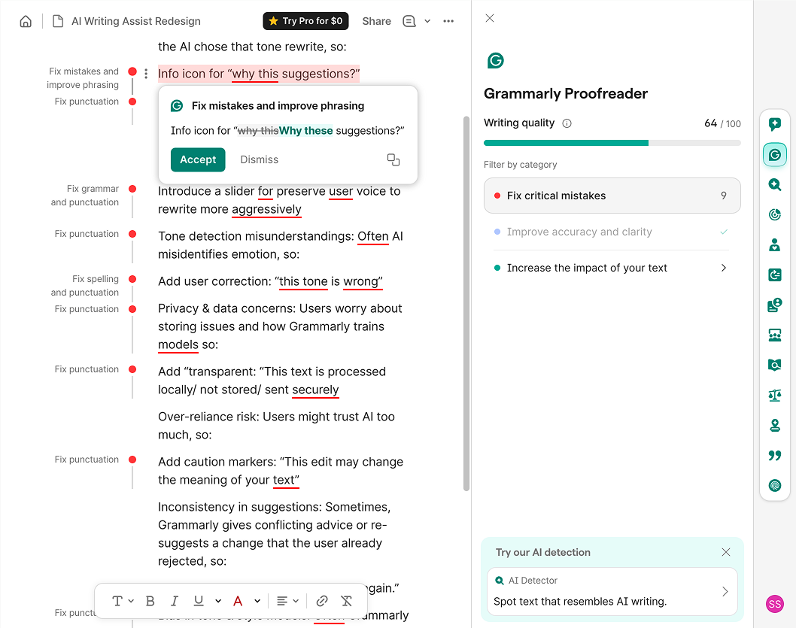This screenshot has height=628, width=796.
Task: Toggle underline formatting
Action: tap(199, 601)
